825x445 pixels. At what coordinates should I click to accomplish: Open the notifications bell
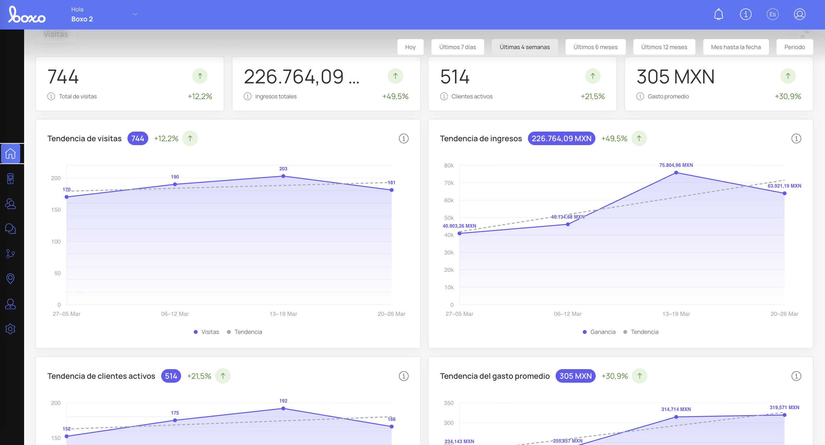(718, 14)
